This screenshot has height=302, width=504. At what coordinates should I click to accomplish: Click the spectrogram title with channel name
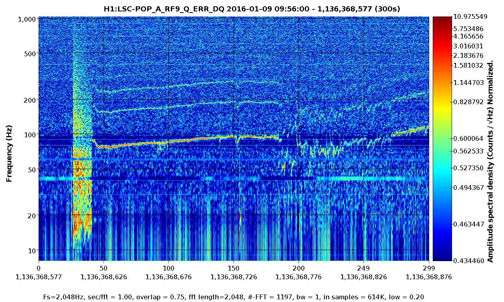click(x=252, y=9)
